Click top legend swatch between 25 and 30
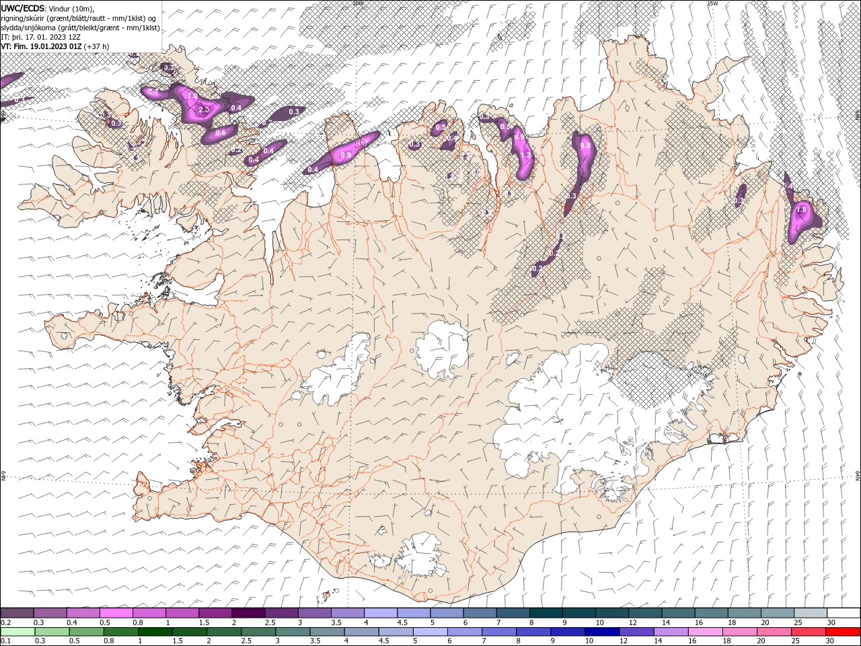 click(x=811, y=612)
